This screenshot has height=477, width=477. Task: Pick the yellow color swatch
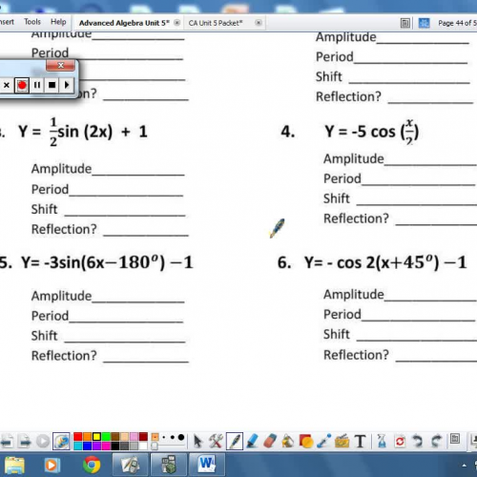click(96, 437)
